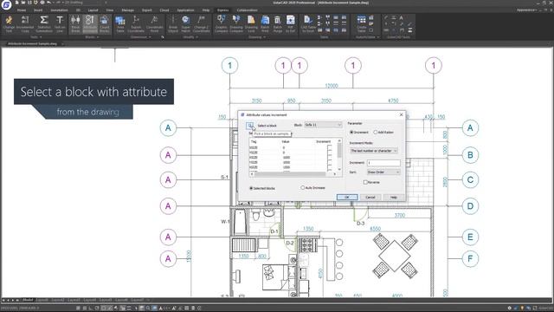Open the Drawing Compare tool
Viewport: 554px width, 312px height.
pyautogui.click(x=236, y=23)
